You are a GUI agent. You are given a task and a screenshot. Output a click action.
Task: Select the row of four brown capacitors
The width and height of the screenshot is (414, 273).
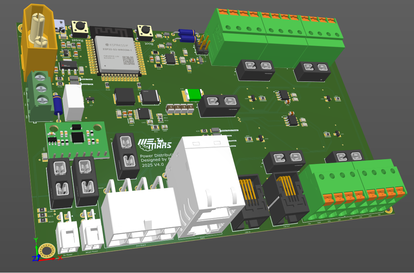pos(180,109)
